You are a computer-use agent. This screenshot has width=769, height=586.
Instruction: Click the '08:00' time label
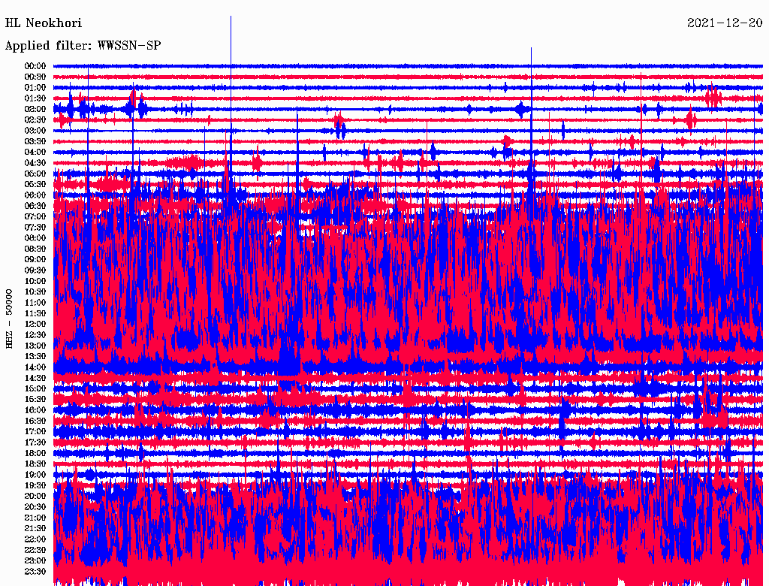35,238
